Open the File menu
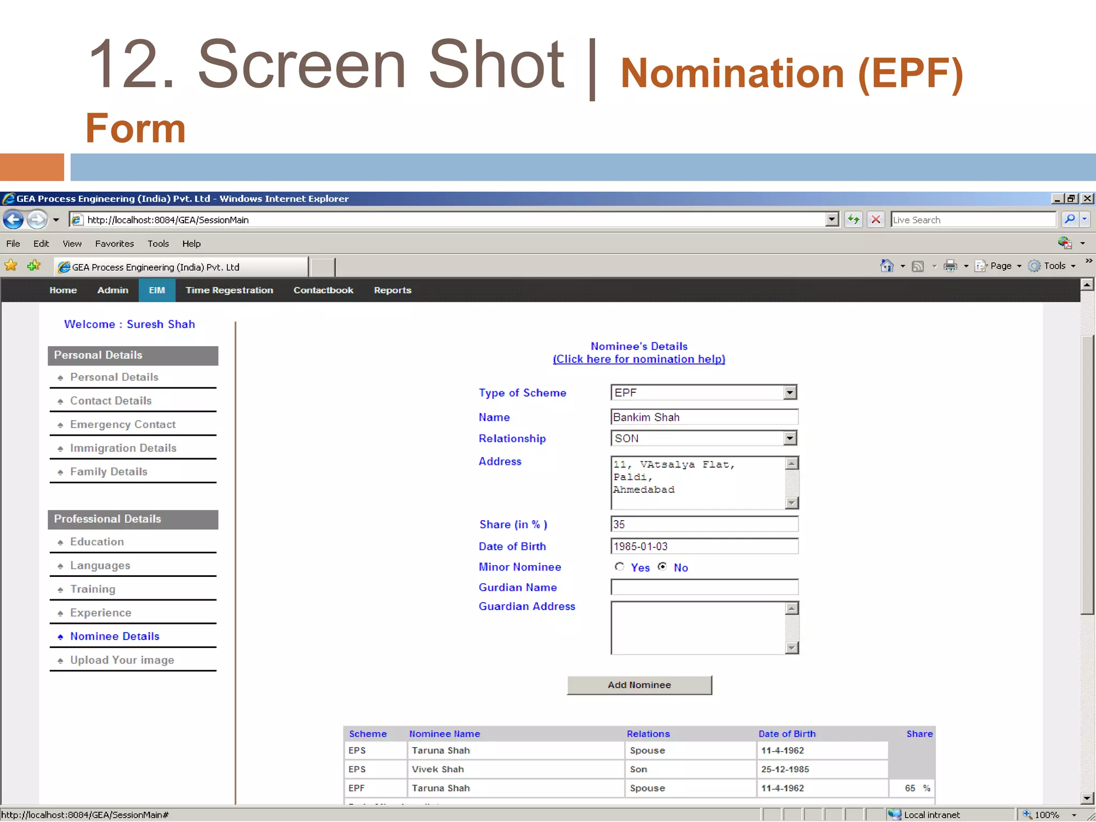Image resolution: width=1096 pixels, height=822 pixels. point(13,243)
